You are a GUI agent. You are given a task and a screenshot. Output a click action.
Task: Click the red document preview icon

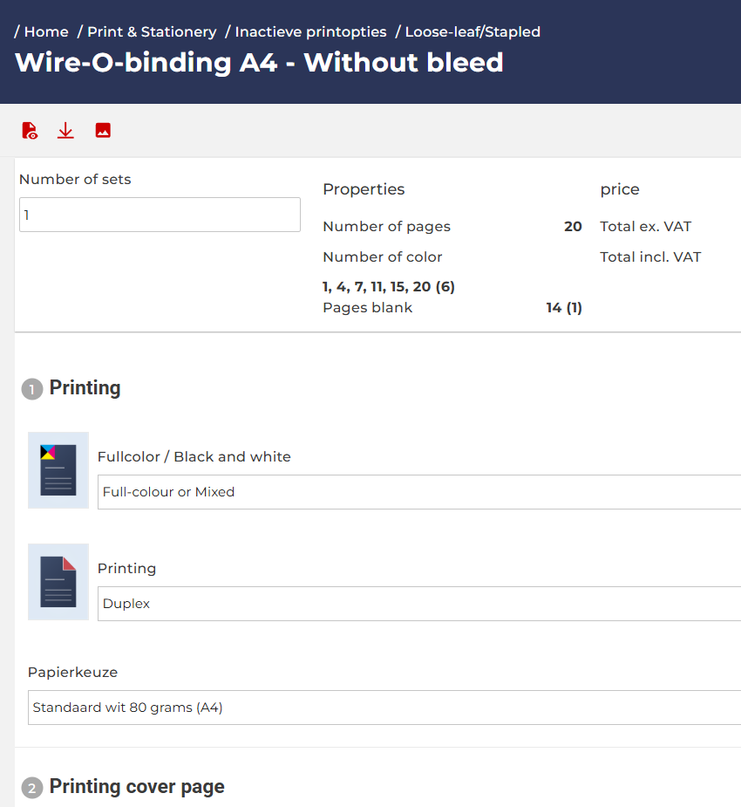coord(30,131)
